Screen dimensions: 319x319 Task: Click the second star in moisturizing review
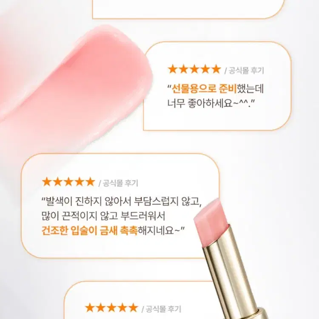pyautogui.click(x=58, y=182)
